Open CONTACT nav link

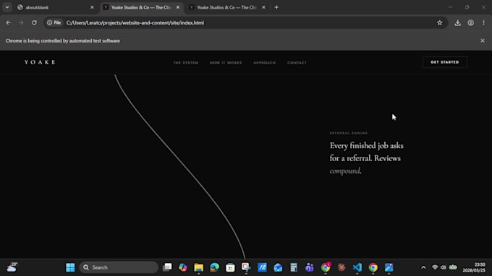(x=297, y=63)
